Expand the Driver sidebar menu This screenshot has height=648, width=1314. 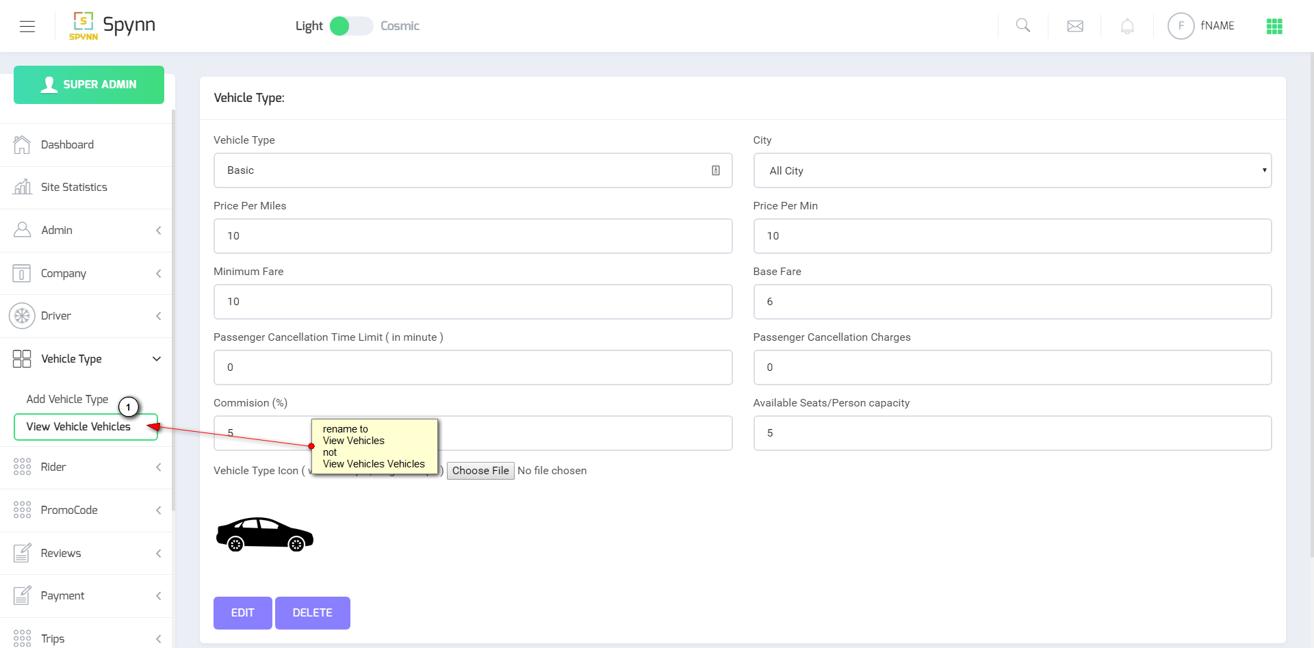pos(86,315)
